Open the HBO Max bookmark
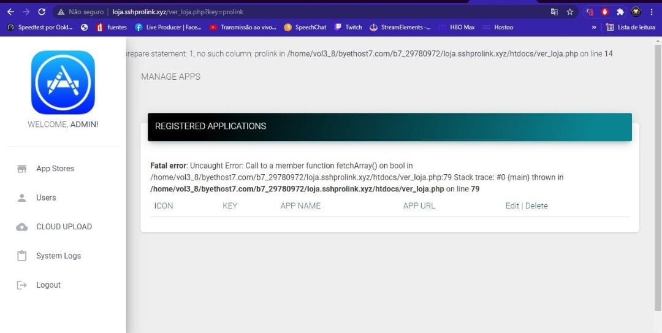 click(457, 27)
